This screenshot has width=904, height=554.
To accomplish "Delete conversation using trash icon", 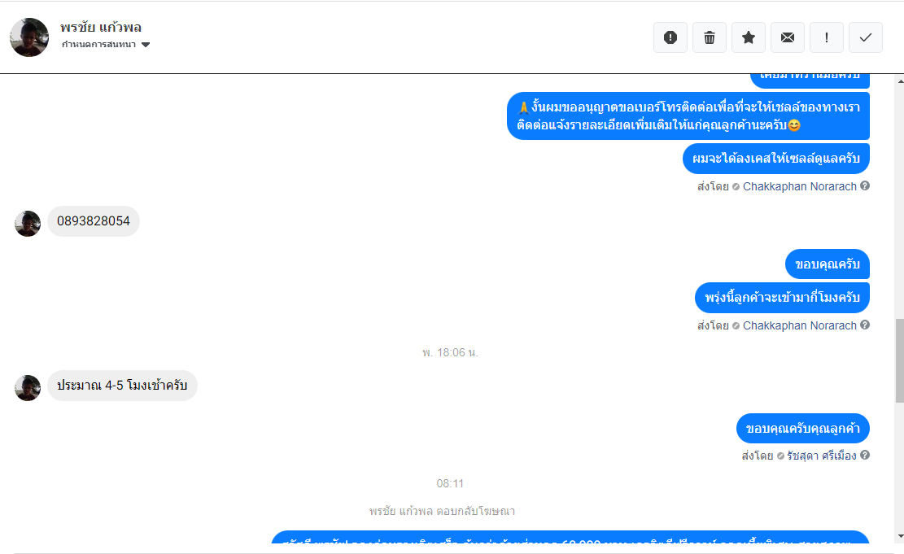I will coord(710,37).
